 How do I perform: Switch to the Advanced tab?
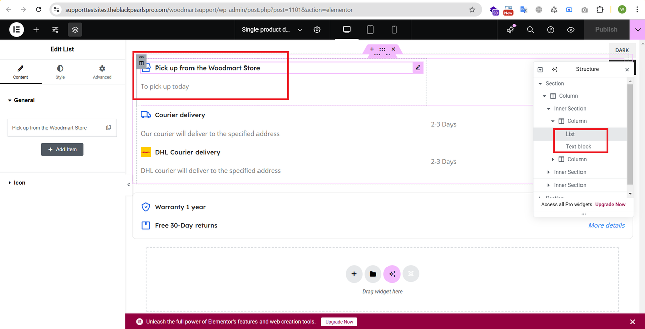(102, 72)
